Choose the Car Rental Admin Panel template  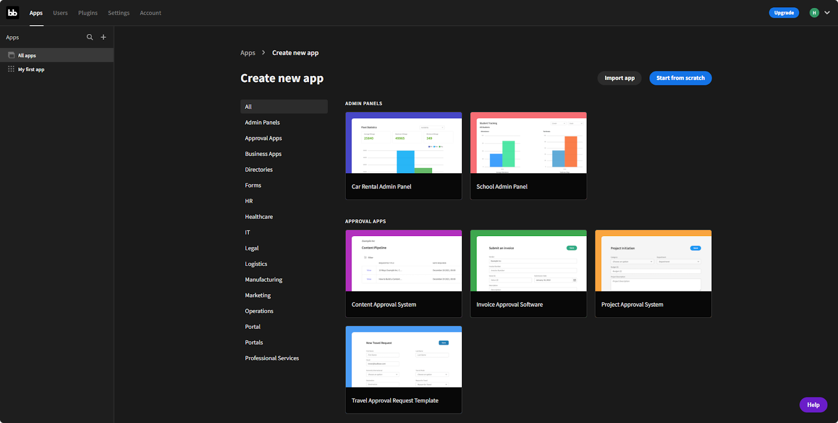pos(403,155)
